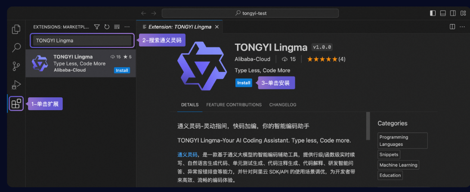Close the Extension: TONGYI Lingma tab
Viewport: 470px width, 192px height.
pos(217,27)
